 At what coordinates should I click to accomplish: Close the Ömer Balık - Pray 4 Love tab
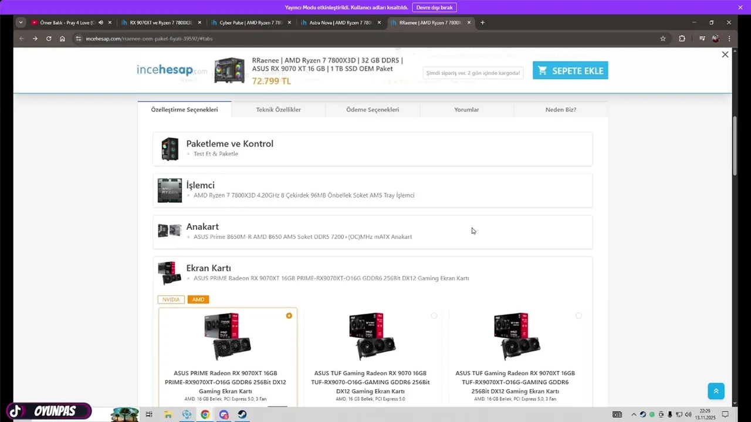[110, 23]
